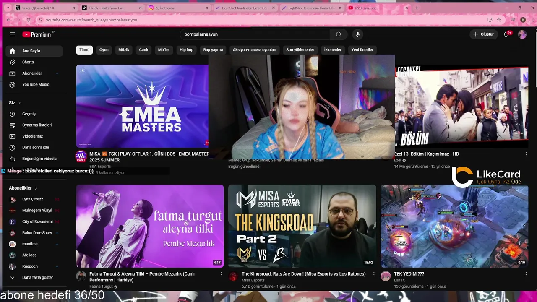Open the tab search dropdown arrow

pos(7,8)
